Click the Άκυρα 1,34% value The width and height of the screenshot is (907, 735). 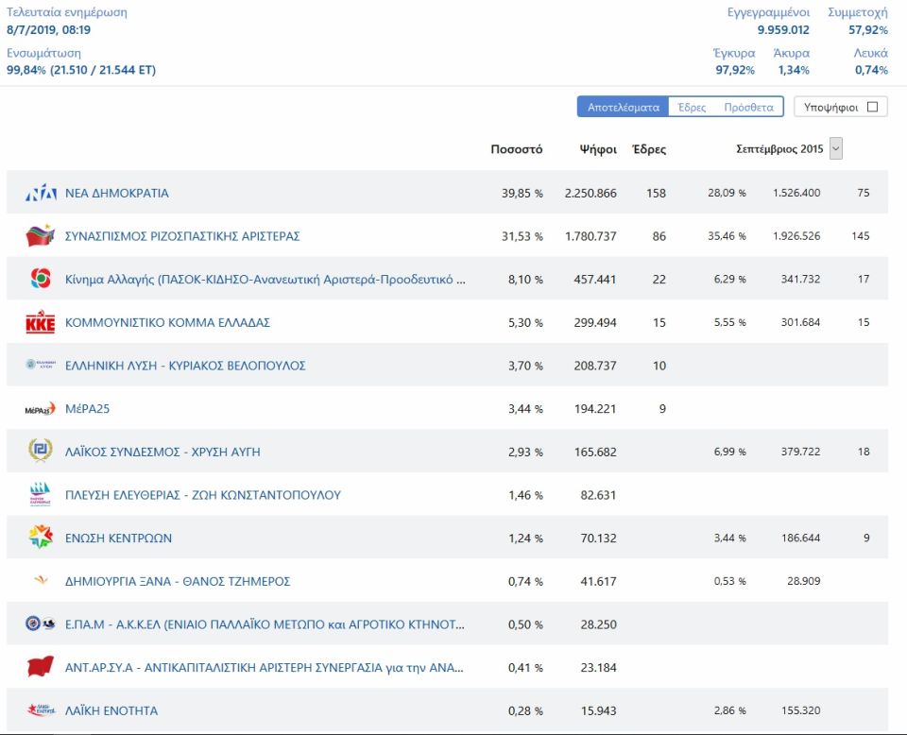pos(793,70)
